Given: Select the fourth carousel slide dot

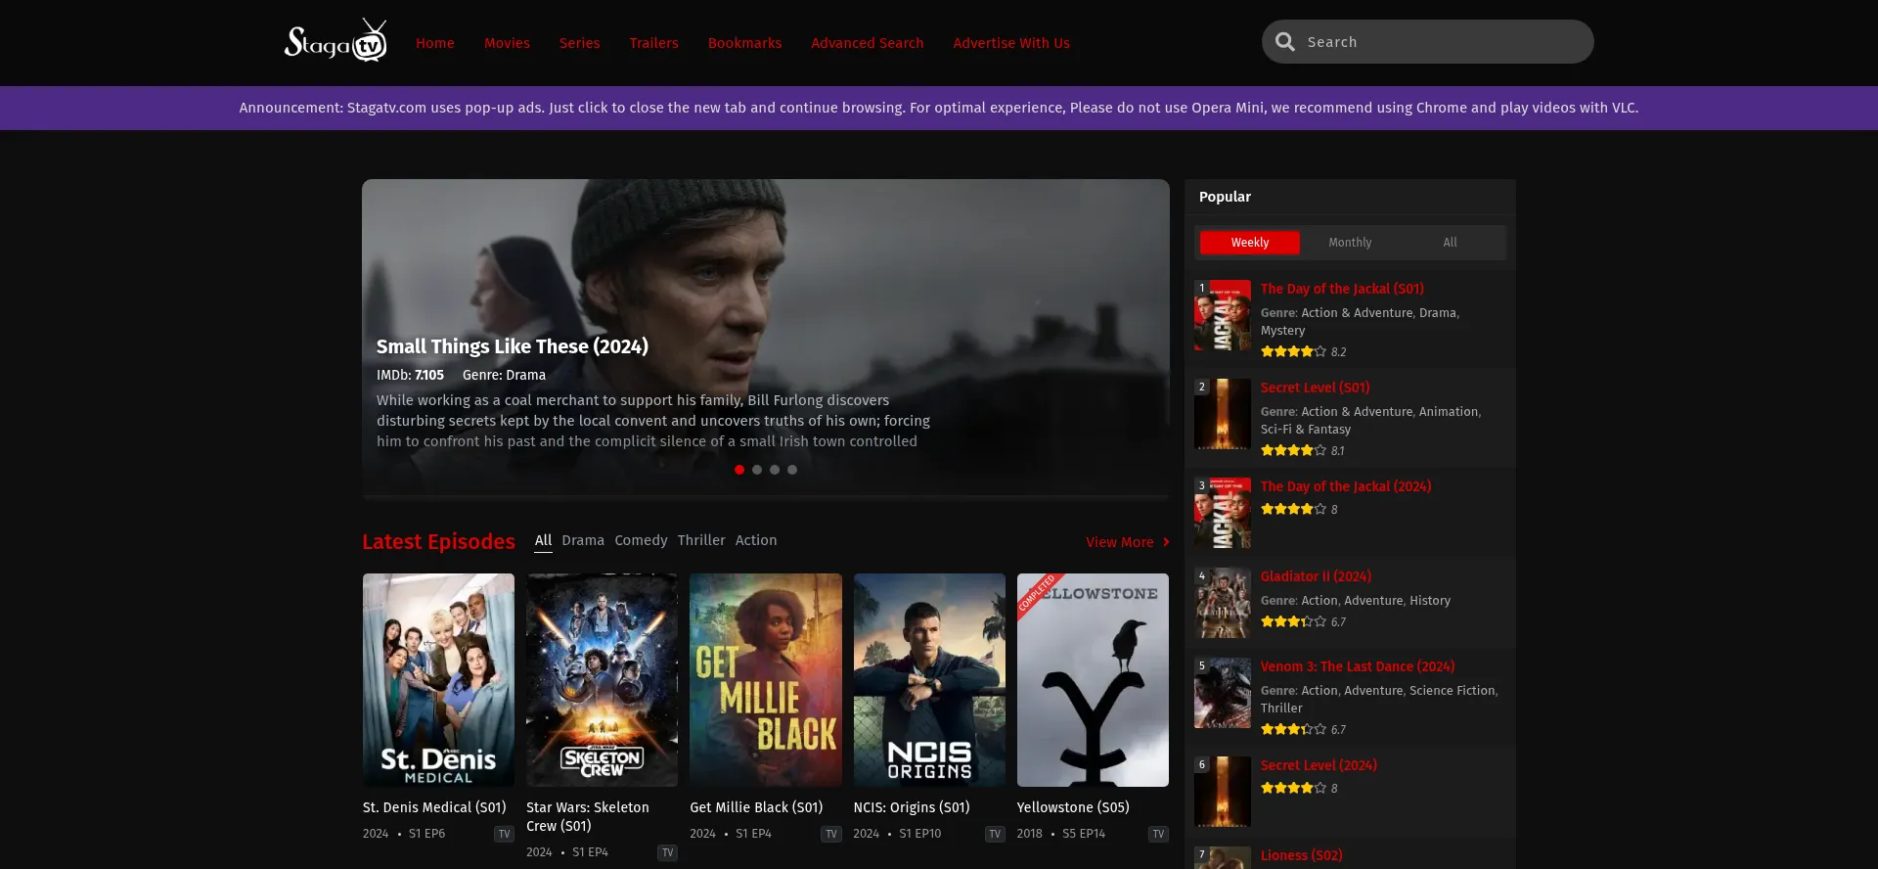Looking at the screenshot, I should (792, 470).
